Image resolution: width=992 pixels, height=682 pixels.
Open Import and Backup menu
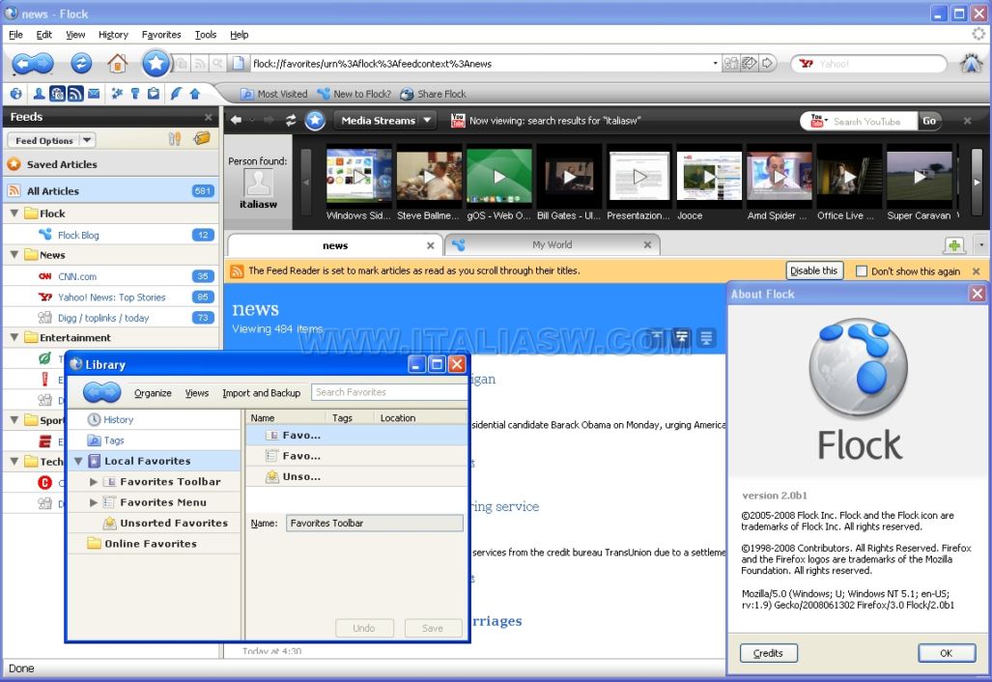click(x=262, y=393)
